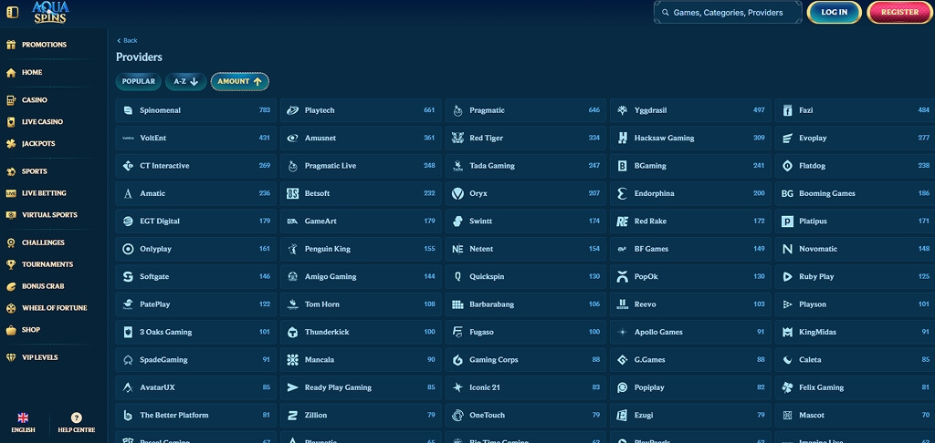
Task: Click the magnifier icon in the search box
Action: coord(666,12)
